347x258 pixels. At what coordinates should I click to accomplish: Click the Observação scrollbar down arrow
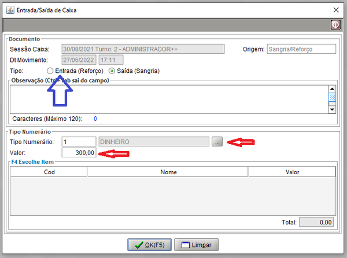(332, 109)
